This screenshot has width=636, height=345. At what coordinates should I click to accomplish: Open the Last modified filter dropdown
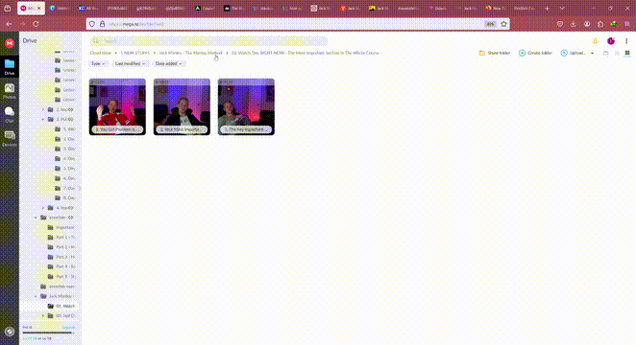(x=130, y=63)
